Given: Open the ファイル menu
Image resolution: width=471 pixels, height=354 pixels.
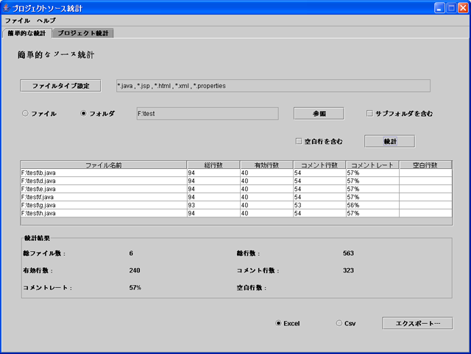Looking at the screenshot, I should click(17, 21).
